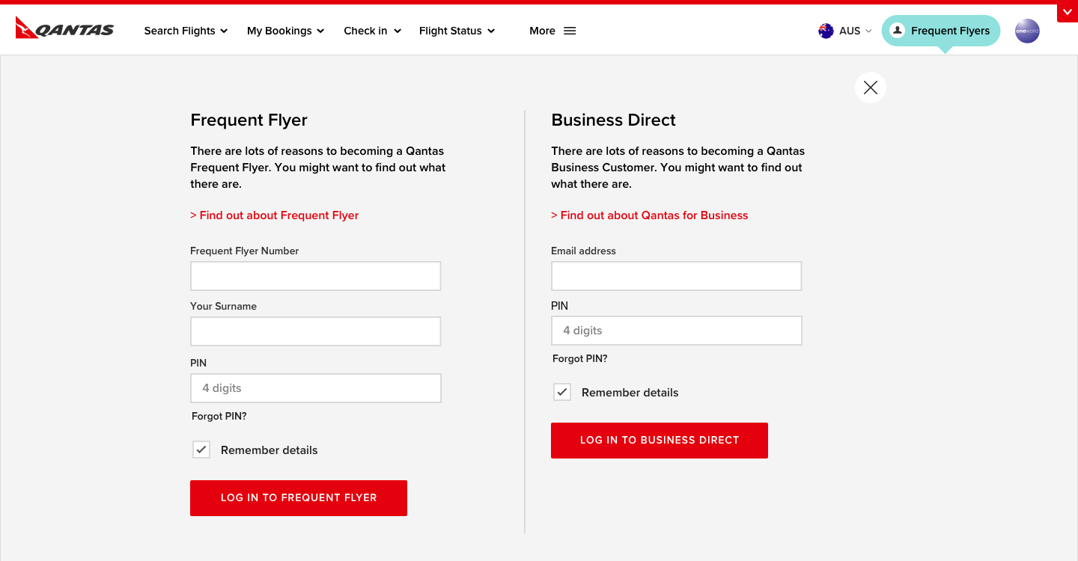Click the Business Direct heading text

pyautogui.click(x=614, y=120)
